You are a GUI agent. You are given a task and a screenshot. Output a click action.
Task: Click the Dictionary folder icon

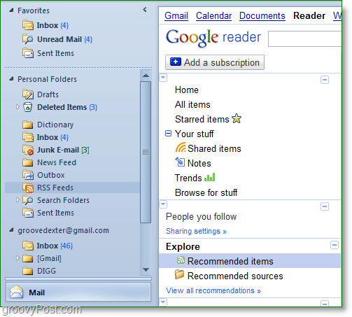(x=28, y=125)
